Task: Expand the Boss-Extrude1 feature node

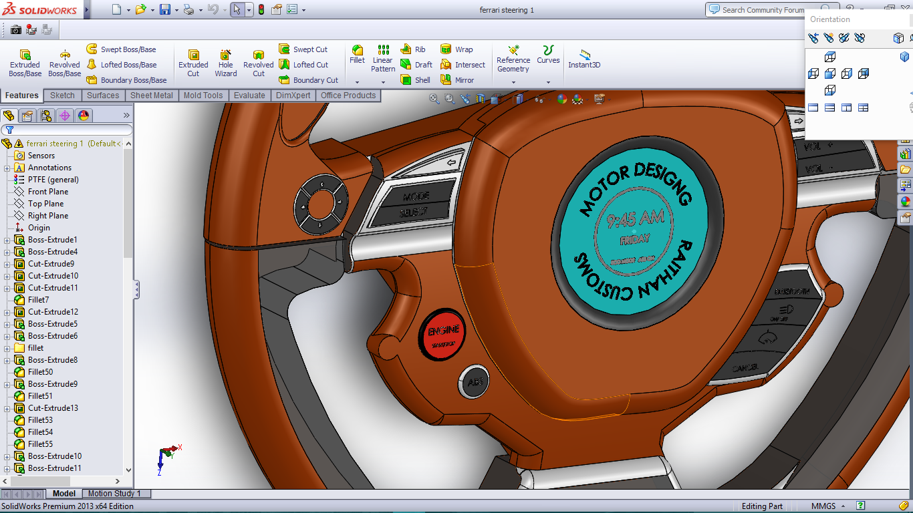Action: (x=7, y=240)
